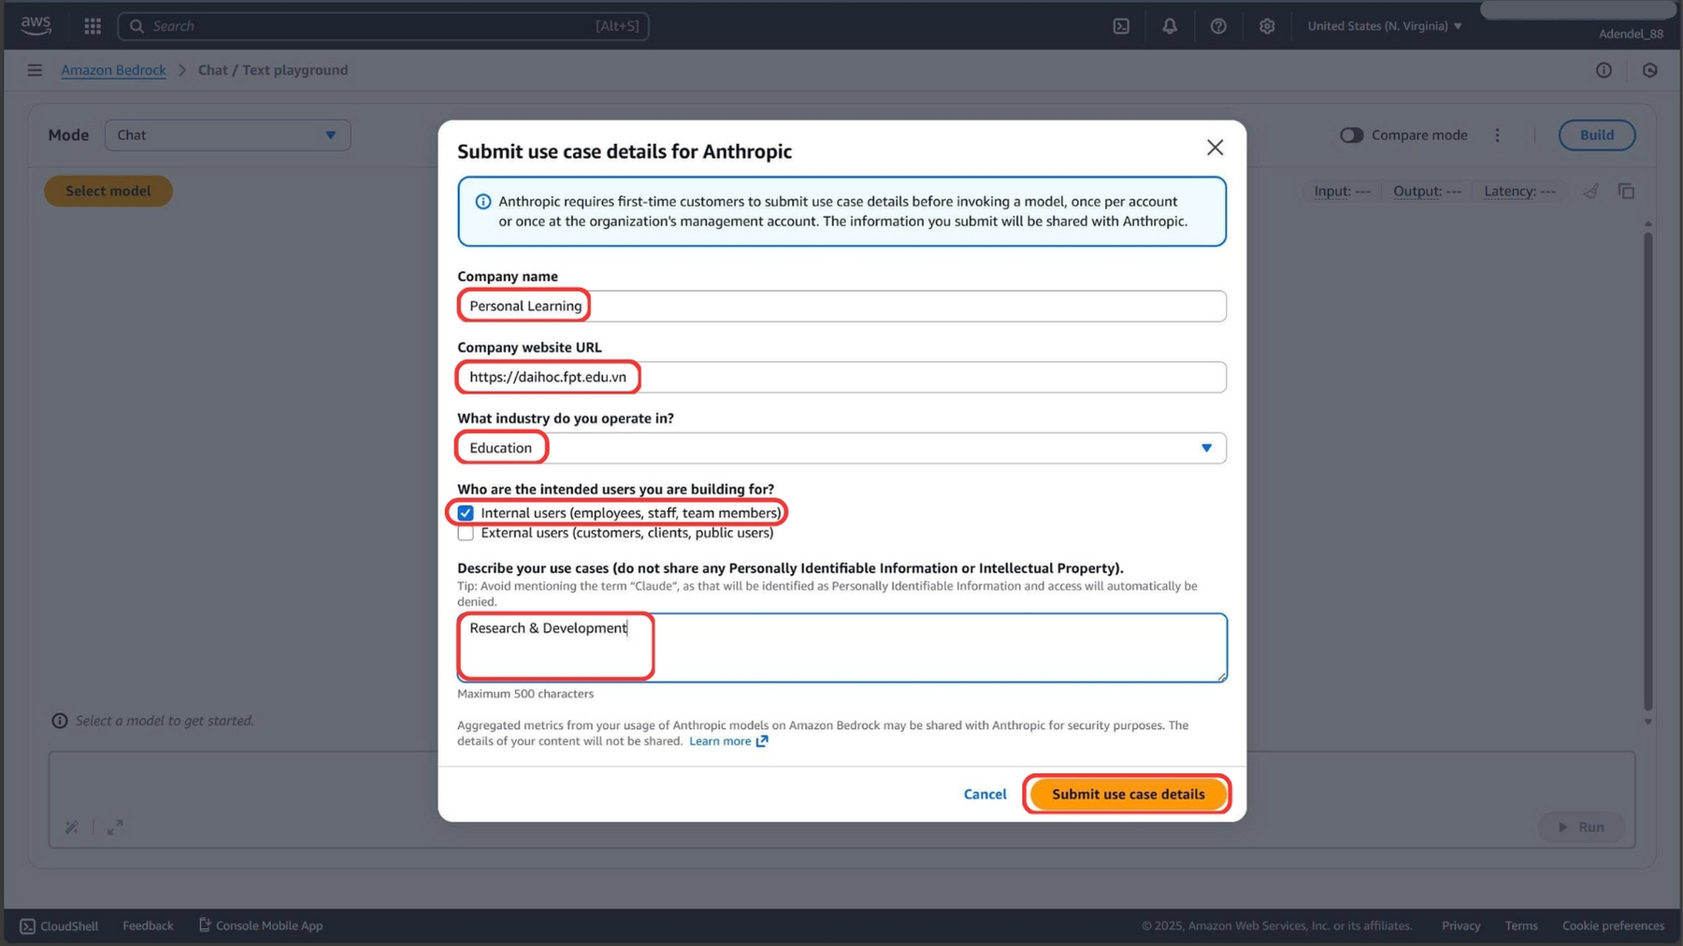Open the Learn more link
Screen dimensions: 1683x946
(722, 740)
